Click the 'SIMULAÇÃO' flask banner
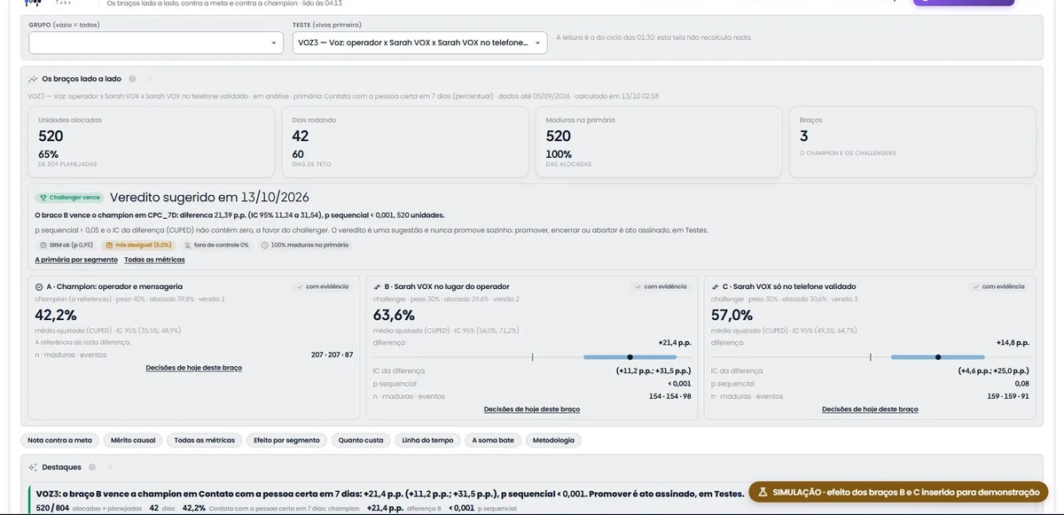 tap(898, 492)
